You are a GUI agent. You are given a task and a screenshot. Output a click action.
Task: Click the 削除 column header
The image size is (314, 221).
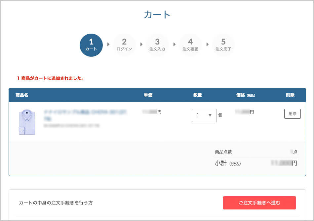(290, 95)
